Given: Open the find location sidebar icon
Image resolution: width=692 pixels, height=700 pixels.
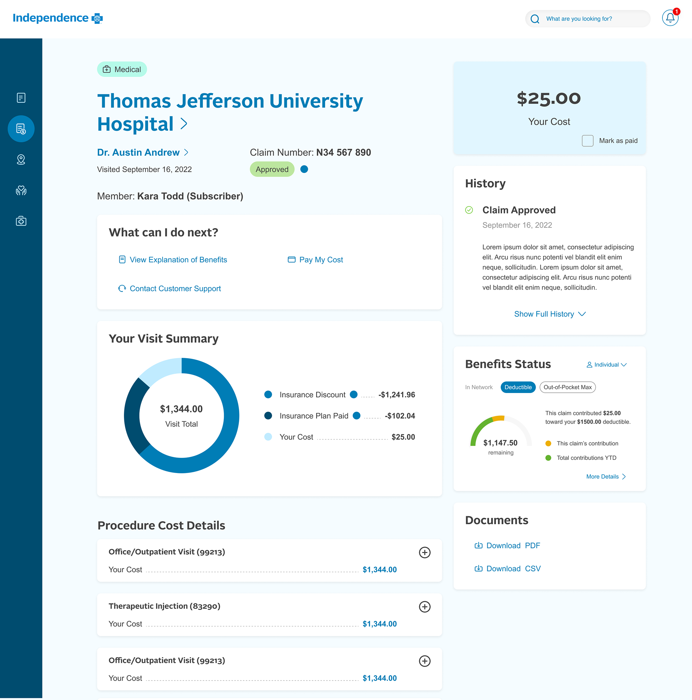Looking at the screenshot, I should point(21,160).
